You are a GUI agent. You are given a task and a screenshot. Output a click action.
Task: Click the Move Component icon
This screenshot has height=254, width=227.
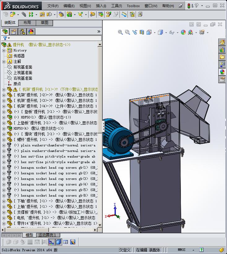49,14
